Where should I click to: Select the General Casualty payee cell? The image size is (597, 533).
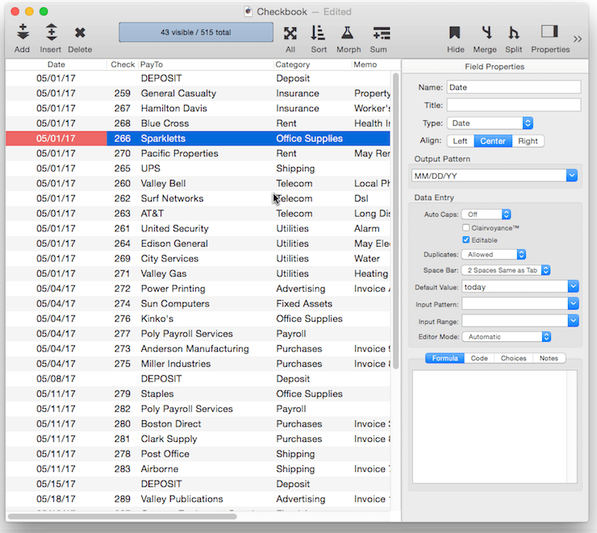coord(178,94)
